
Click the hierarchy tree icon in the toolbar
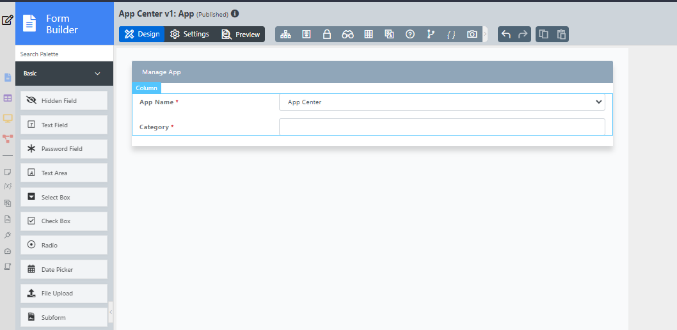(285, 35)
